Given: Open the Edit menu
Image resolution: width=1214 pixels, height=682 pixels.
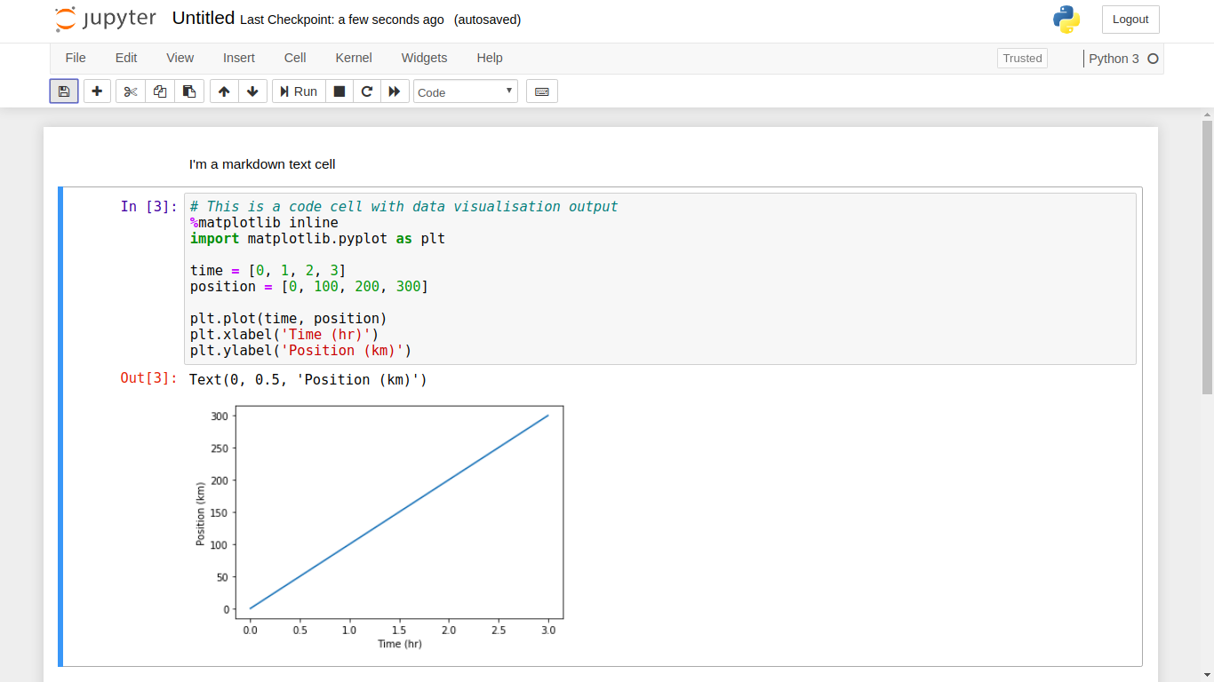Looking at the screenshot, I should pos(126,58).
